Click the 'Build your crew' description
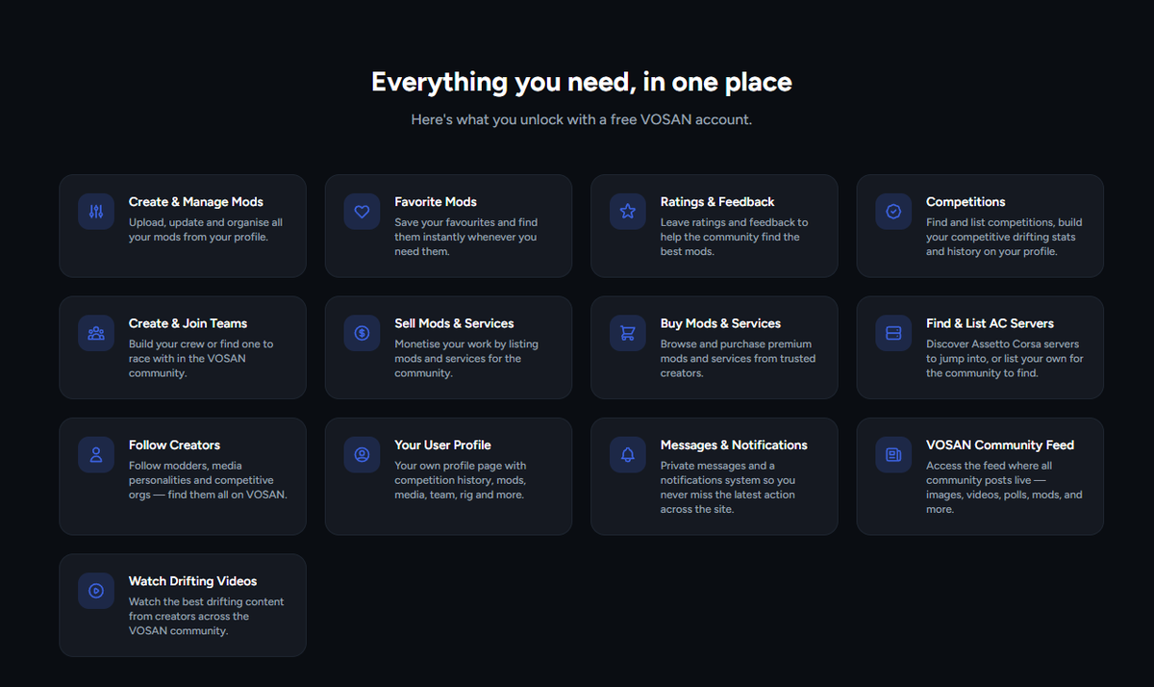 click(201, 358)
